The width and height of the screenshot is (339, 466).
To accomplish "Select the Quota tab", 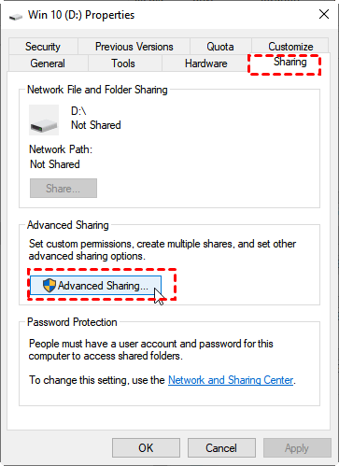I will pos(220,47).
